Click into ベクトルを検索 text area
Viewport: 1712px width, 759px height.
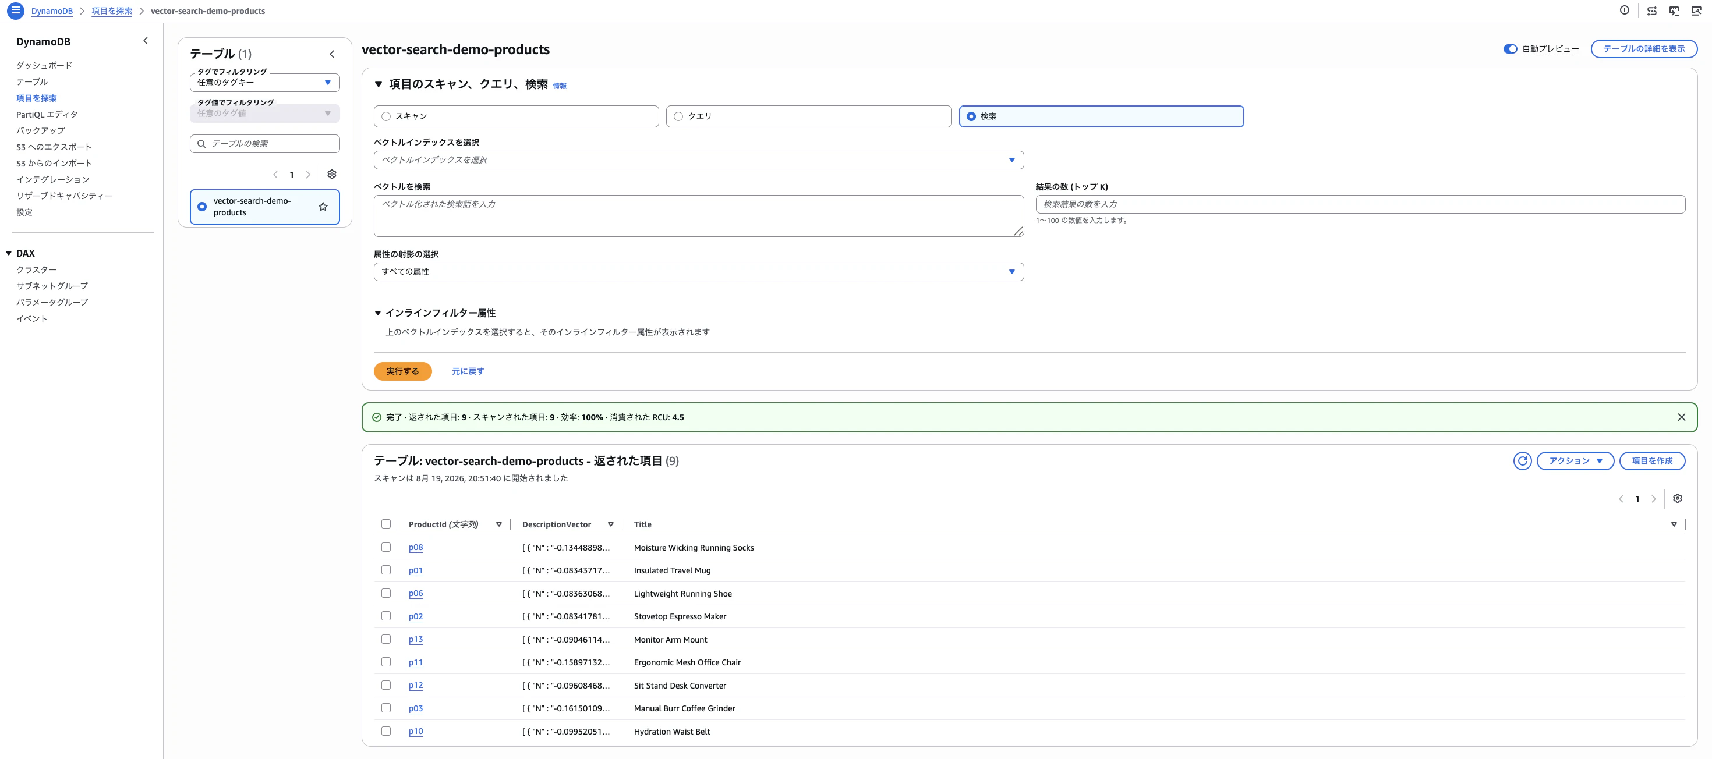pos(699,216)
